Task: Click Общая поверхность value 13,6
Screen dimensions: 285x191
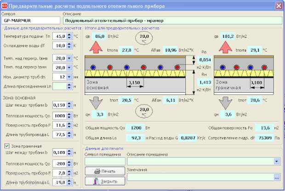Action: point(265,128)
